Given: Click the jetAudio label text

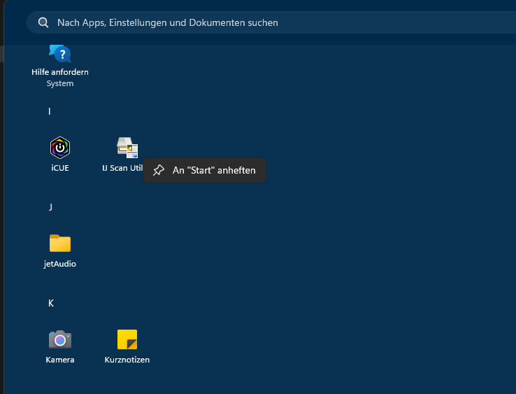Looking at the screenshot, I should (x=60, y=264).
